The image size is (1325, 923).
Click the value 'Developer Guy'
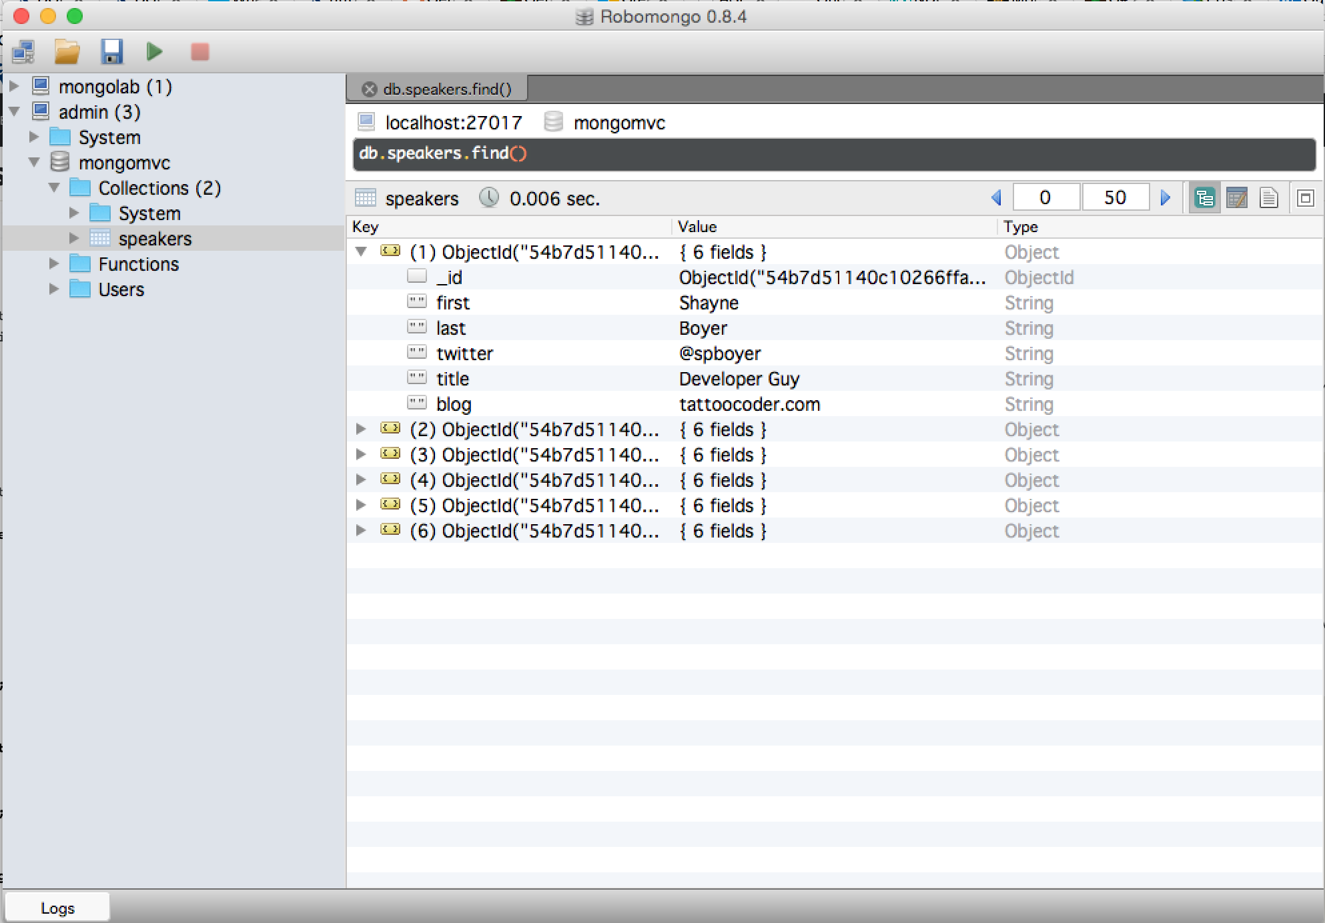[x=739, y=379]
